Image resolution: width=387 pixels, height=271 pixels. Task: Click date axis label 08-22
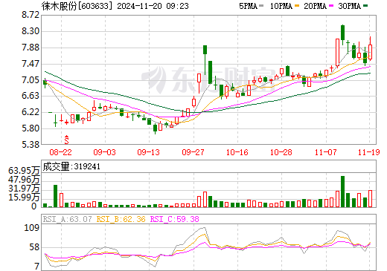coord(60,152)
